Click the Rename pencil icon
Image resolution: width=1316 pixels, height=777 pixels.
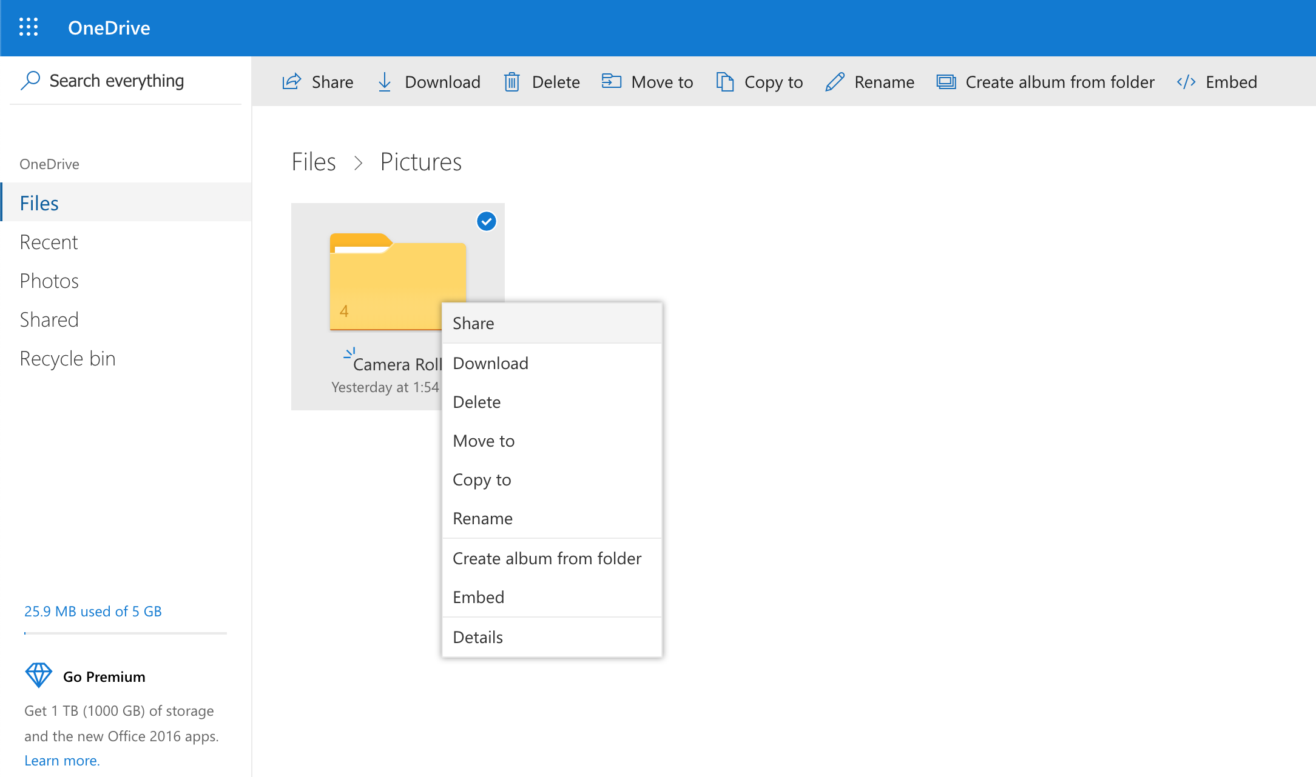point(835,82)
